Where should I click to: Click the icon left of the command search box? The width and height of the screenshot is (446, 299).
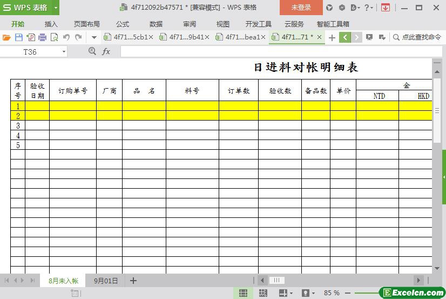click(x=382, y=37)
